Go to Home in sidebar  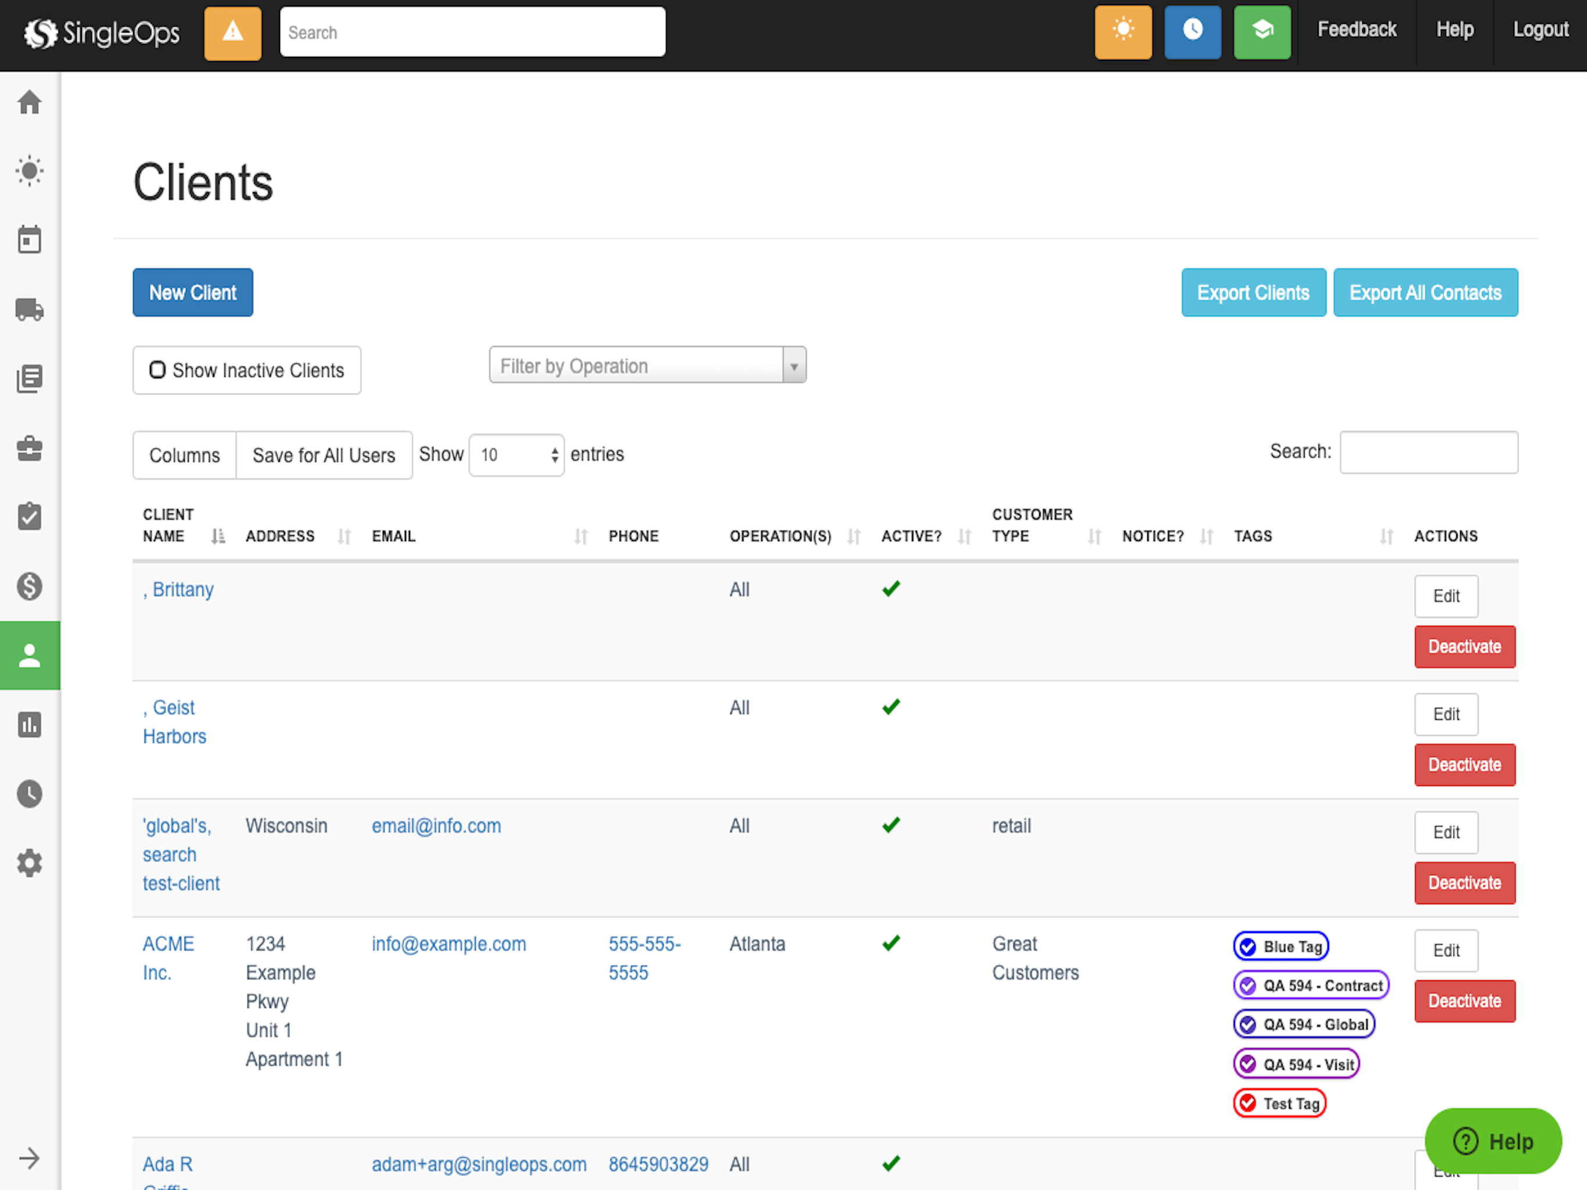(30, 102)
